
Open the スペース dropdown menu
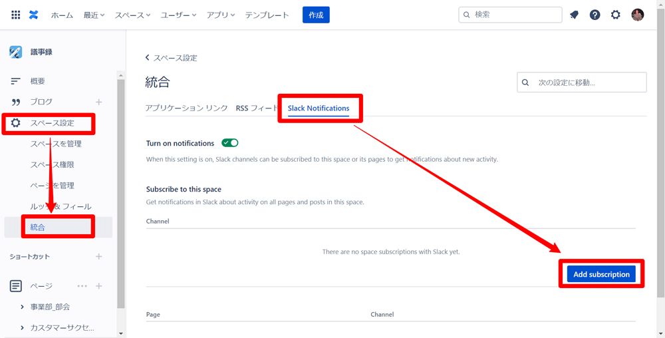point(133,15)
